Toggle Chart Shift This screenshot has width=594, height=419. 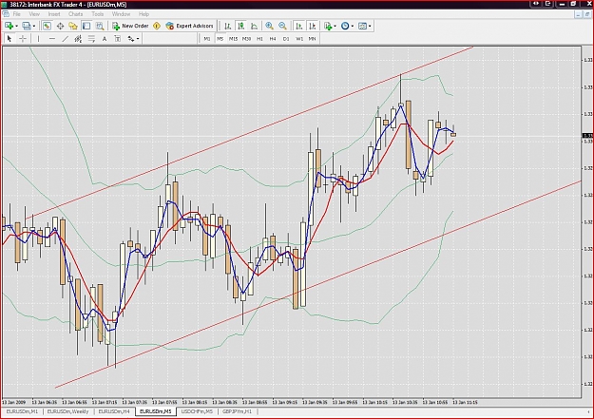coord(312,26)
